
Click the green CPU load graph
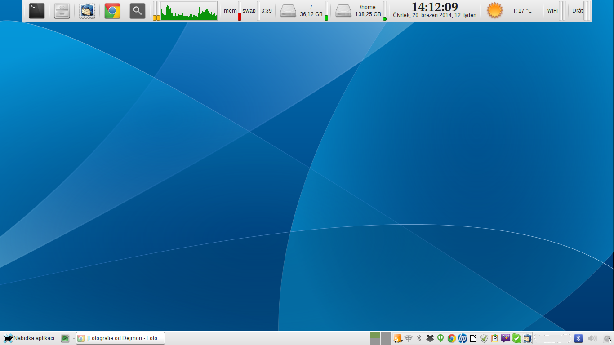(189, 11)
